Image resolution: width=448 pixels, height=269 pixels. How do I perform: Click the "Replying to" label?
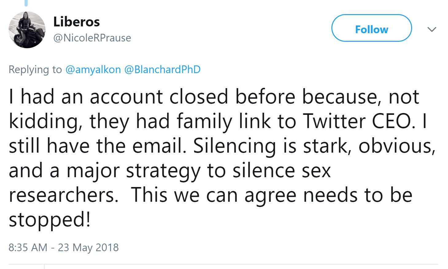[x=35, y=69]
